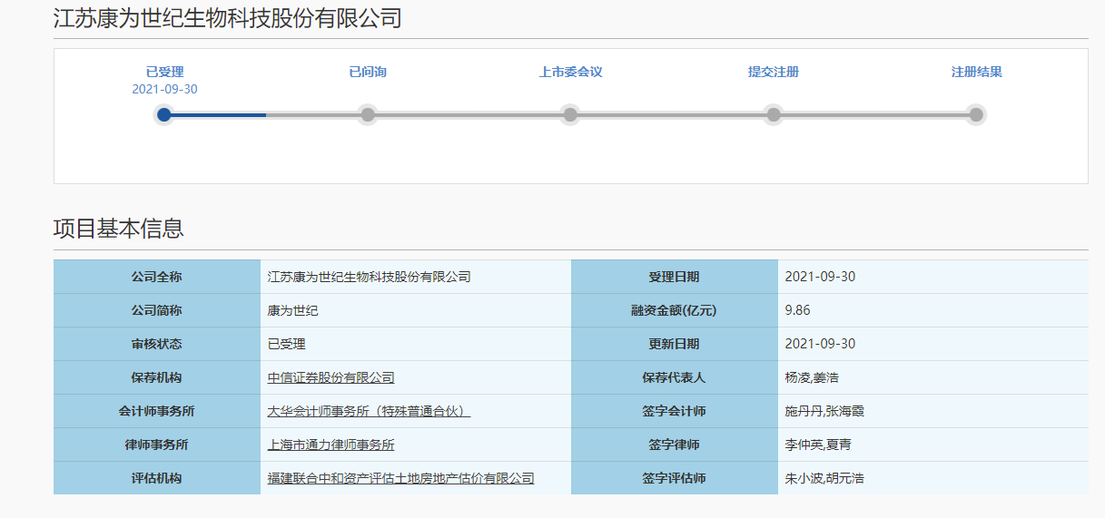1105x518 pixels.
Task: Click the 会计师事务所 header cell
Action: 157,411
